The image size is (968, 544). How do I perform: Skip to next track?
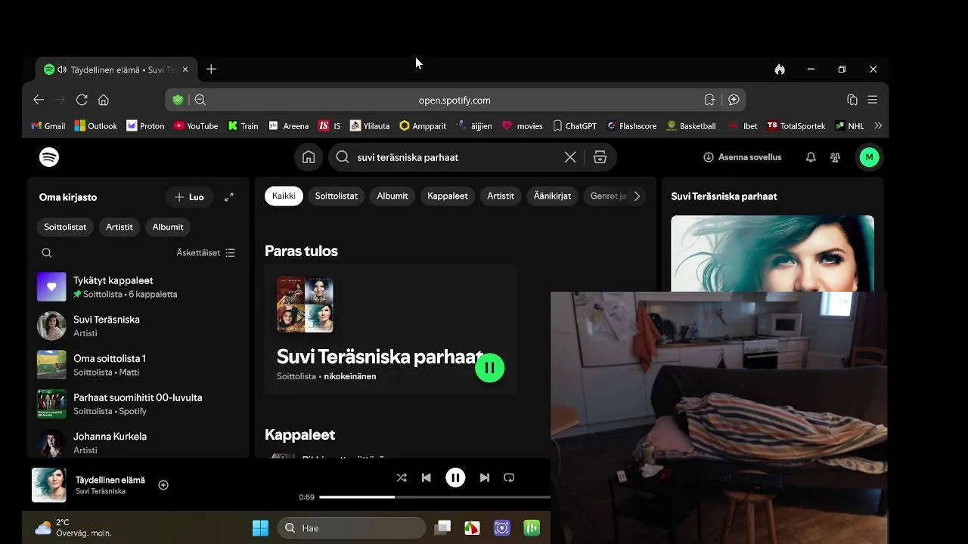485,478
